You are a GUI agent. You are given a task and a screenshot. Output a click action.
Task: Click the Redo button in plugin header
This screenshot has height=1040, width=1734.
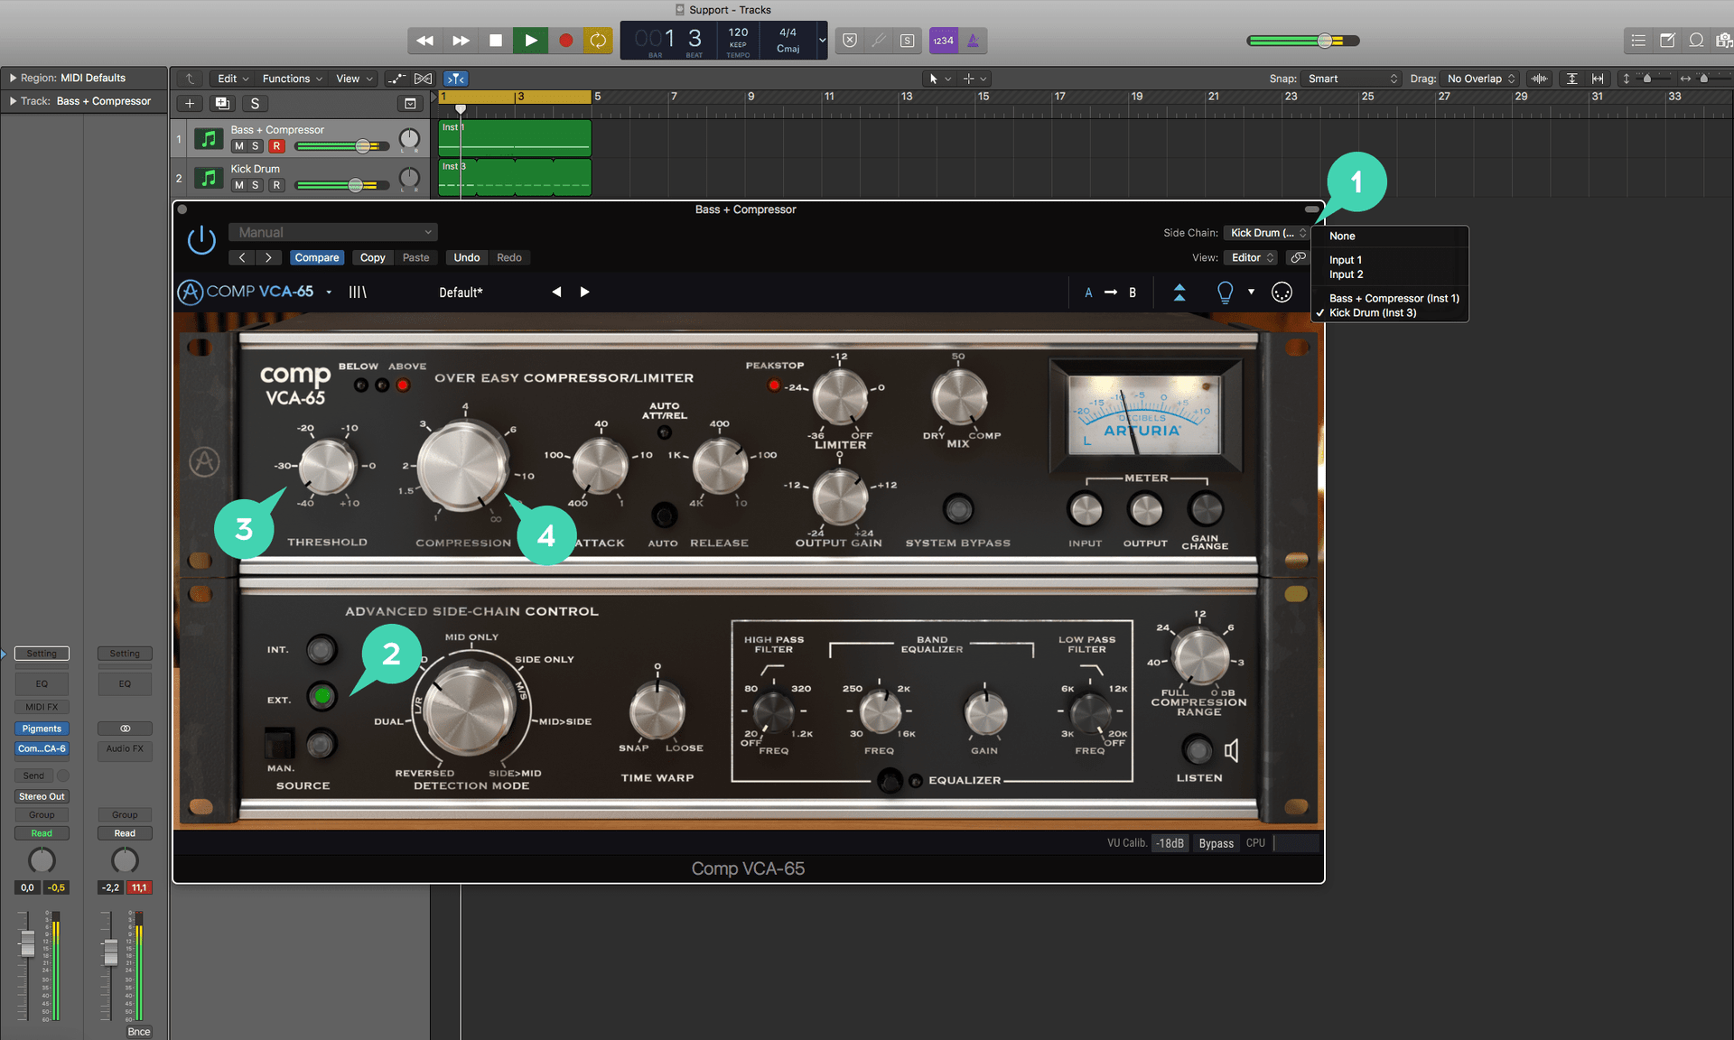point(508,257)
